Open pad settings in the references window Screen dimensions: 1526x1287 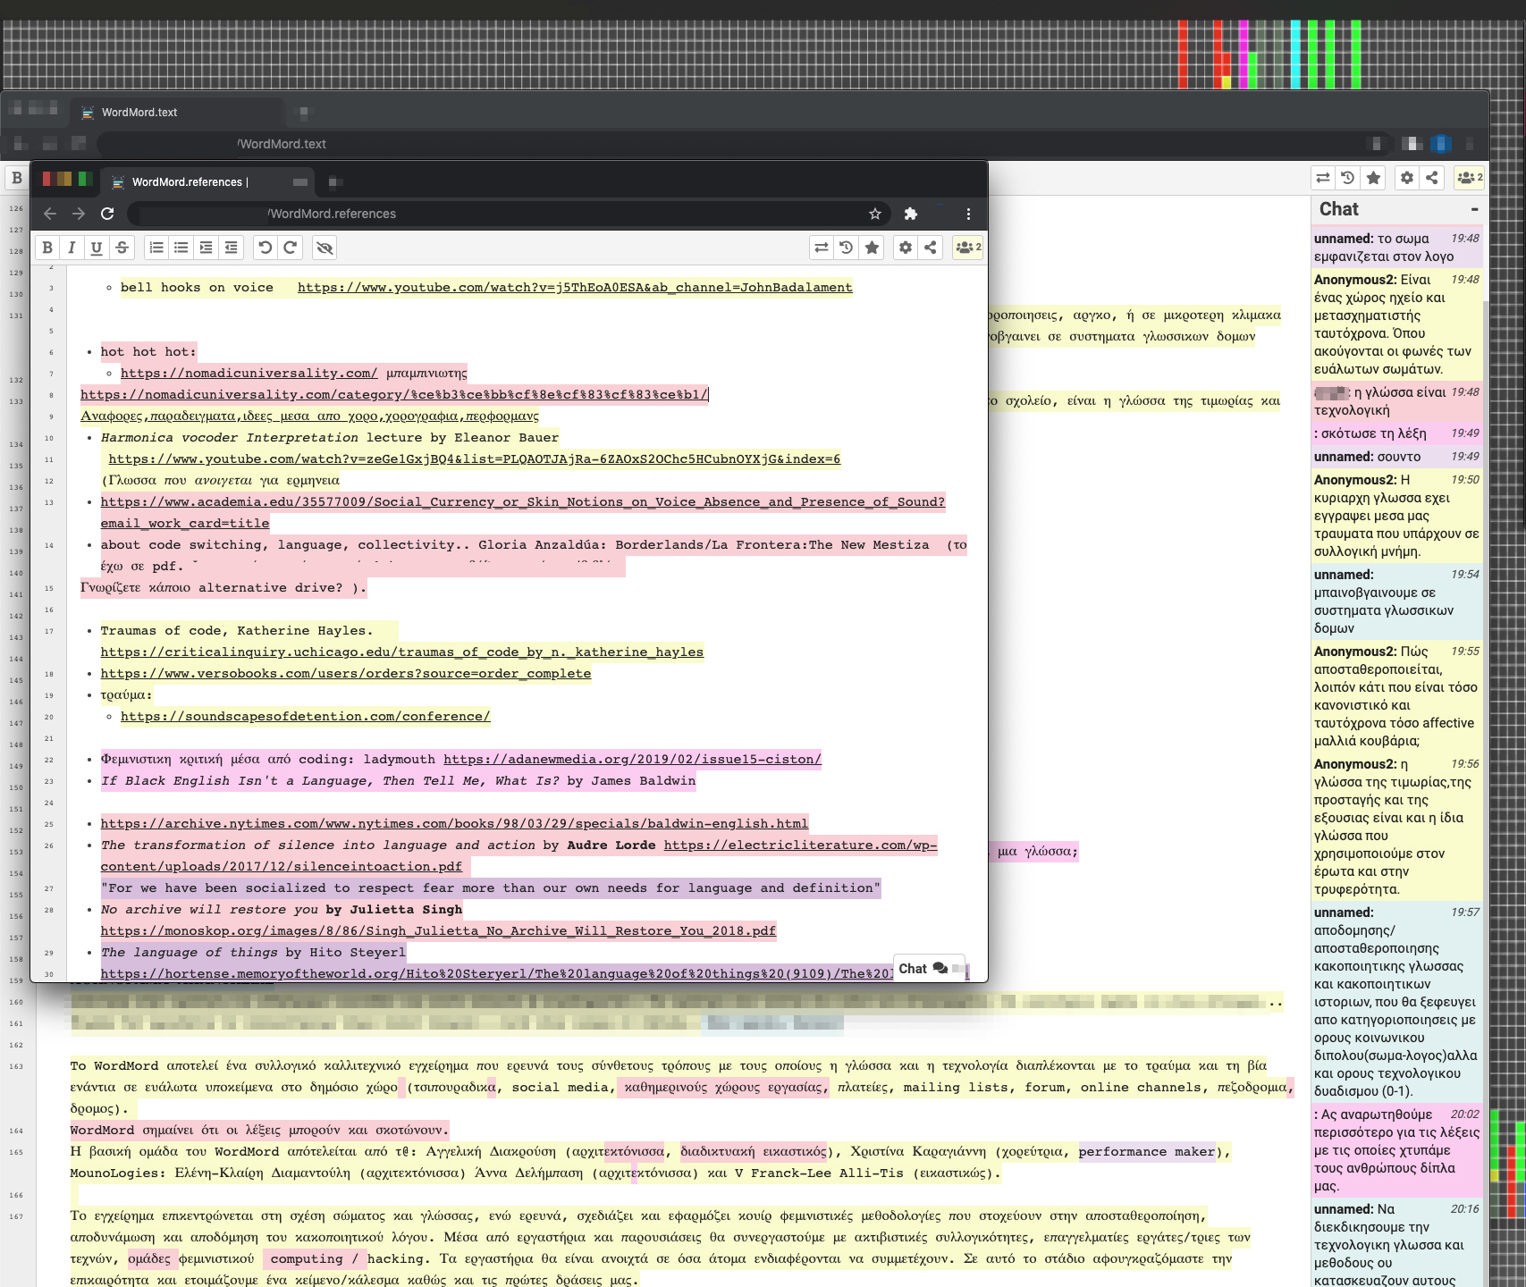906,248
